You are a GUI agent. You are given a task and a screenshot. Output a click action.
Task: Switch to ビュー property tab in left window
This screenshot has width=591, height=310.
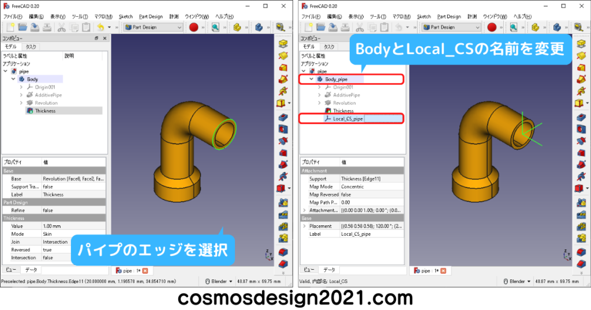[10, 270]
